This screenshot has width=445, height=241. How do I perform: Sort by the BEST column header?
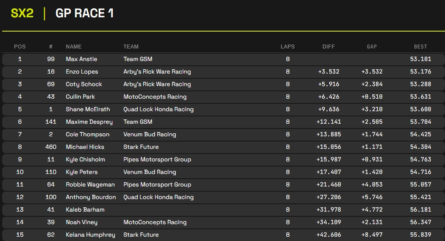pyautogui.click(x=420, y=47)
